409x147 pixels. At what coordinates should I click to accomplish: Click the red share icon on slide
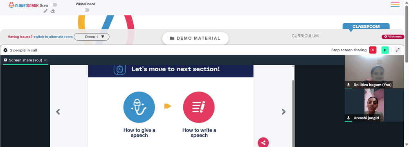[x=263, y=143]
